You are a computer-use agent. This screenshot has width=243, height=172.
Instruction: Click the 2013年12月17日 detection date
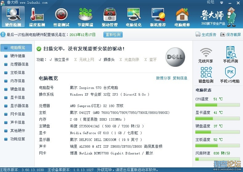82,35
